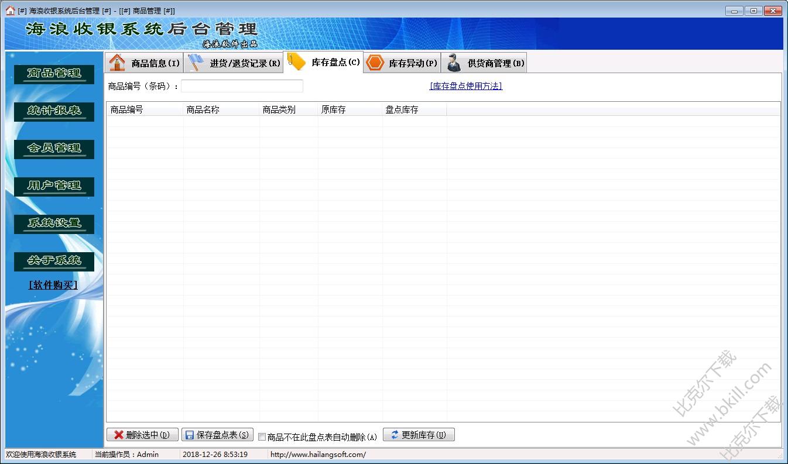Open 用户管理 in the sidebar

(53, 187)
